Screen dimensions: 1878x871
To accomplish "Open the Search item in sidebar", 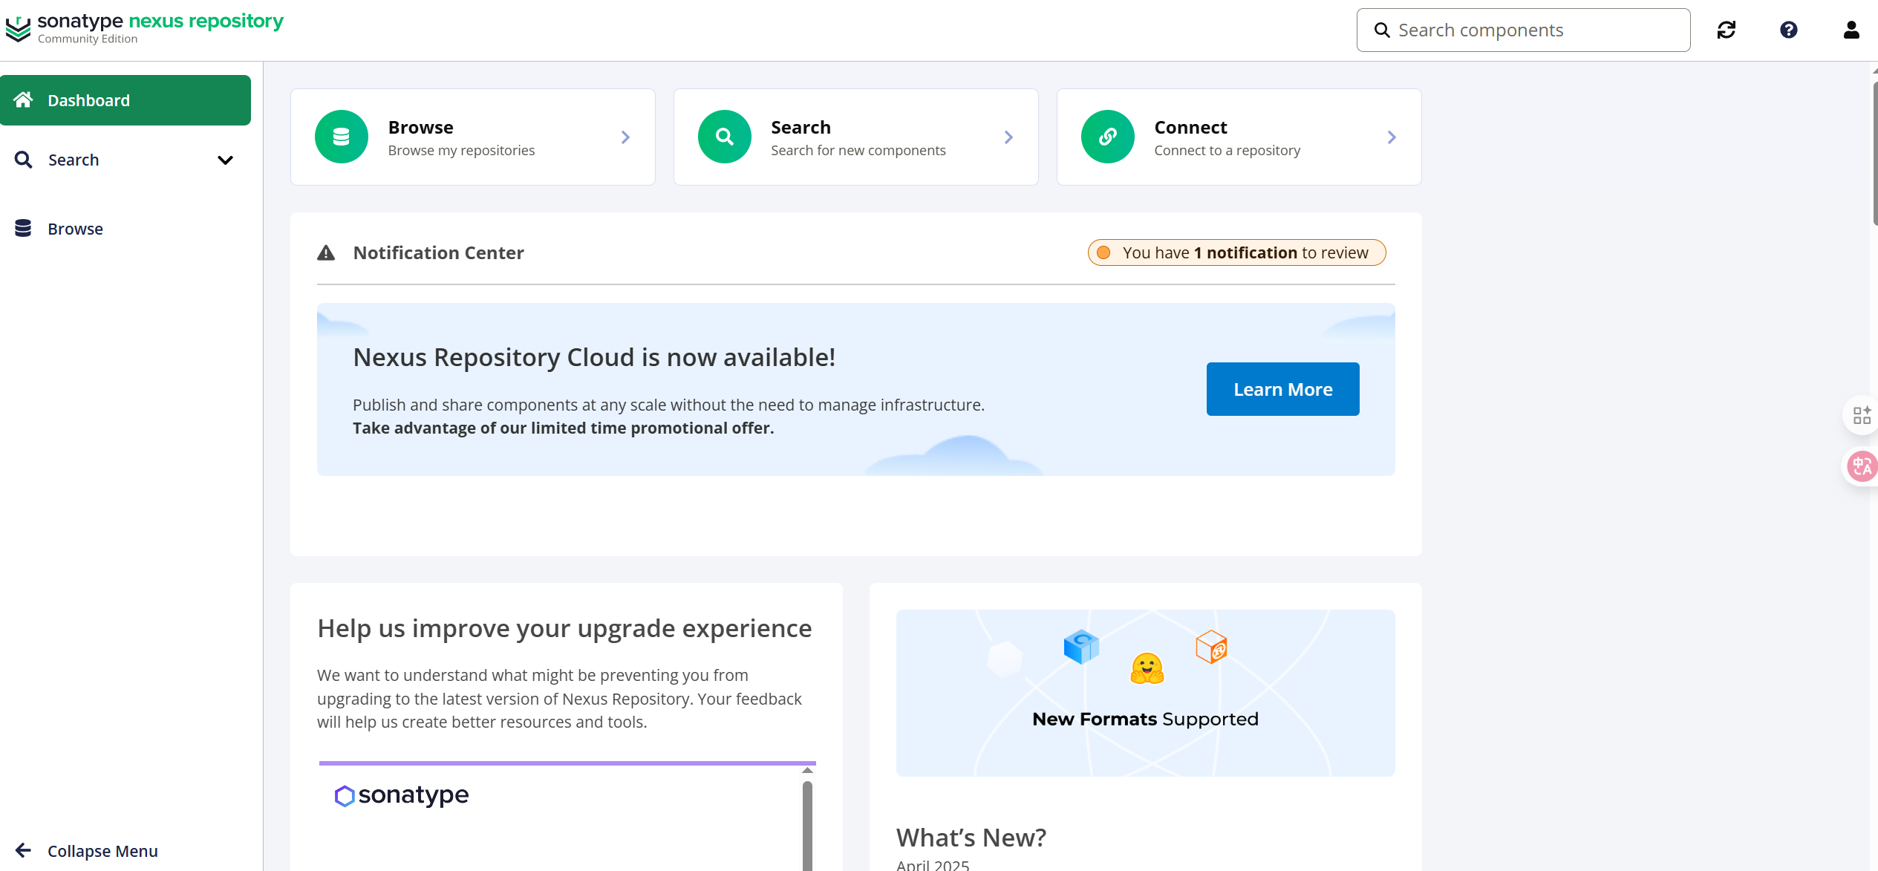I will pos(125,160).
